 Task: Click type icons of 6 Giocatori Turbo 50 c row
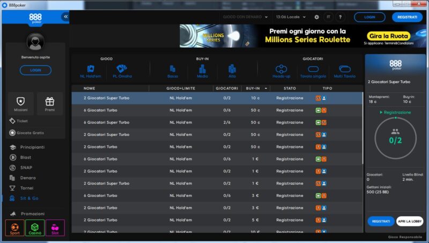pyautogui.click(x=321, y=110)
